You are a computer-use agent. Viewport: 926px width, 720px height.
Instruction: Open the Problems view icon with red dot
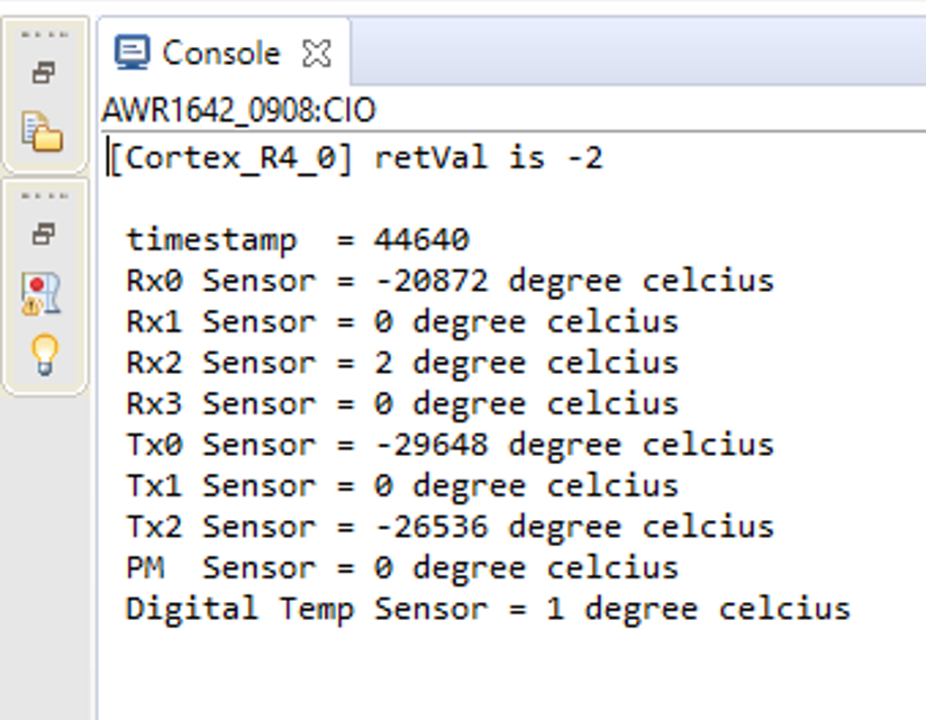pyautogui.click(x=43, y=294)
